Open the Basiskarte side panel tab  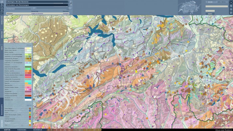click(x=2, y=109)
